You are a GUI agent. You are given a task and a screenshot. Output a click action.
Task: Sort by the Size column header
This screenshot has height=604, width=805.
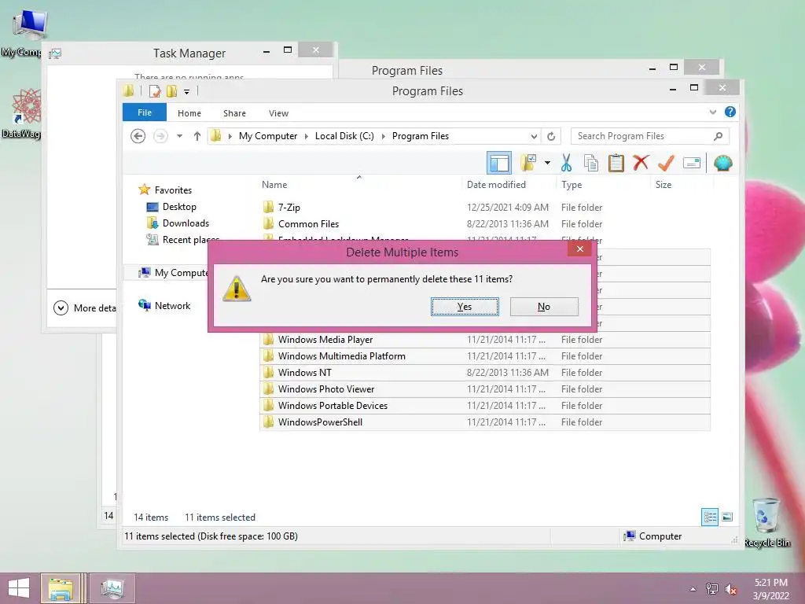682,184
